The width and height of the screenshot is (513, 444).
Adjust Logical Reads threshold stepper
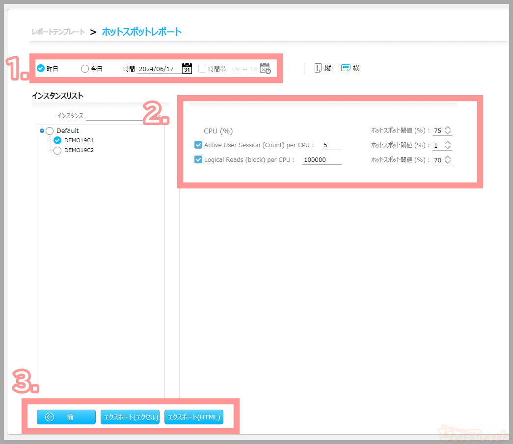click(x=448, y=160)
